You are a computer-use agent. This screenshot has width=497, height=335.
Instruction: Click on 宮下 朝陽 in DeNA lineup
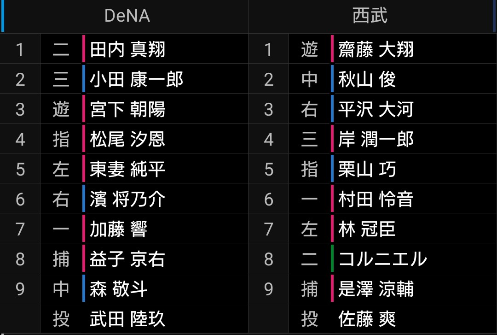pyautogui.click(x=127, y=109)
